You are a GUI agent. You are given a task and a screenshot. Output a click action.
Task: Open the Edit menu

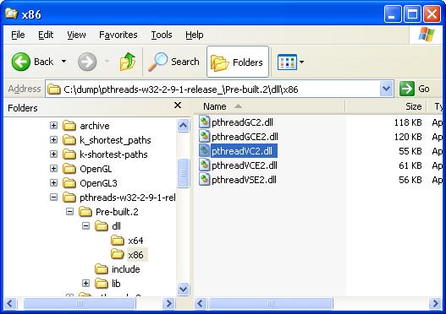[46, 35]
